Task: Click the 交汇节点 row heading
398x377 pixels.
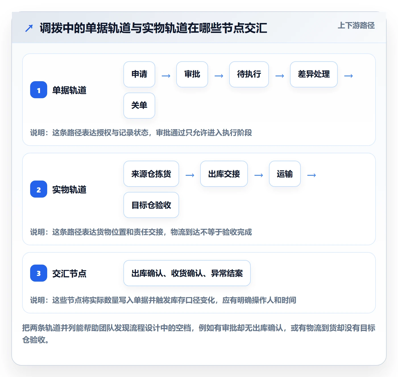Action: tap(69, 274)
